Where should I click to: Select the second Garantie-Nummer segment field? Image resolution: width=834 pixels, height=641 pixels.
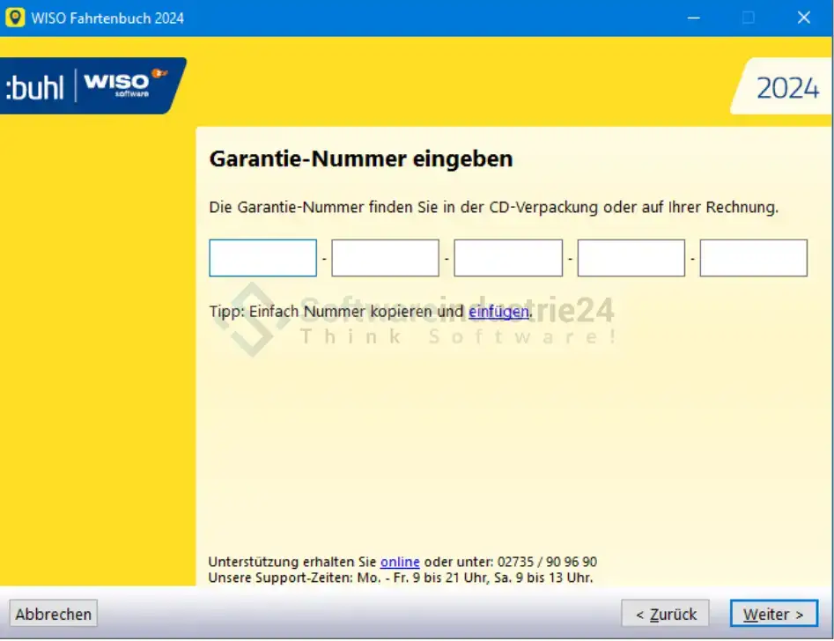coord(385,258)
